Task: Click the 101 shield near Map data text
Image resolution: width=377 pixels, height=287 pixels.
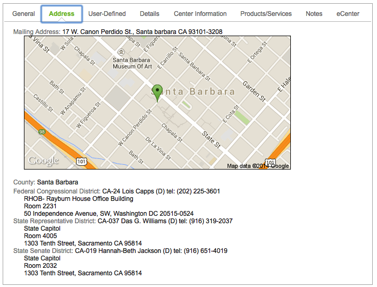Action: point(271,161)
